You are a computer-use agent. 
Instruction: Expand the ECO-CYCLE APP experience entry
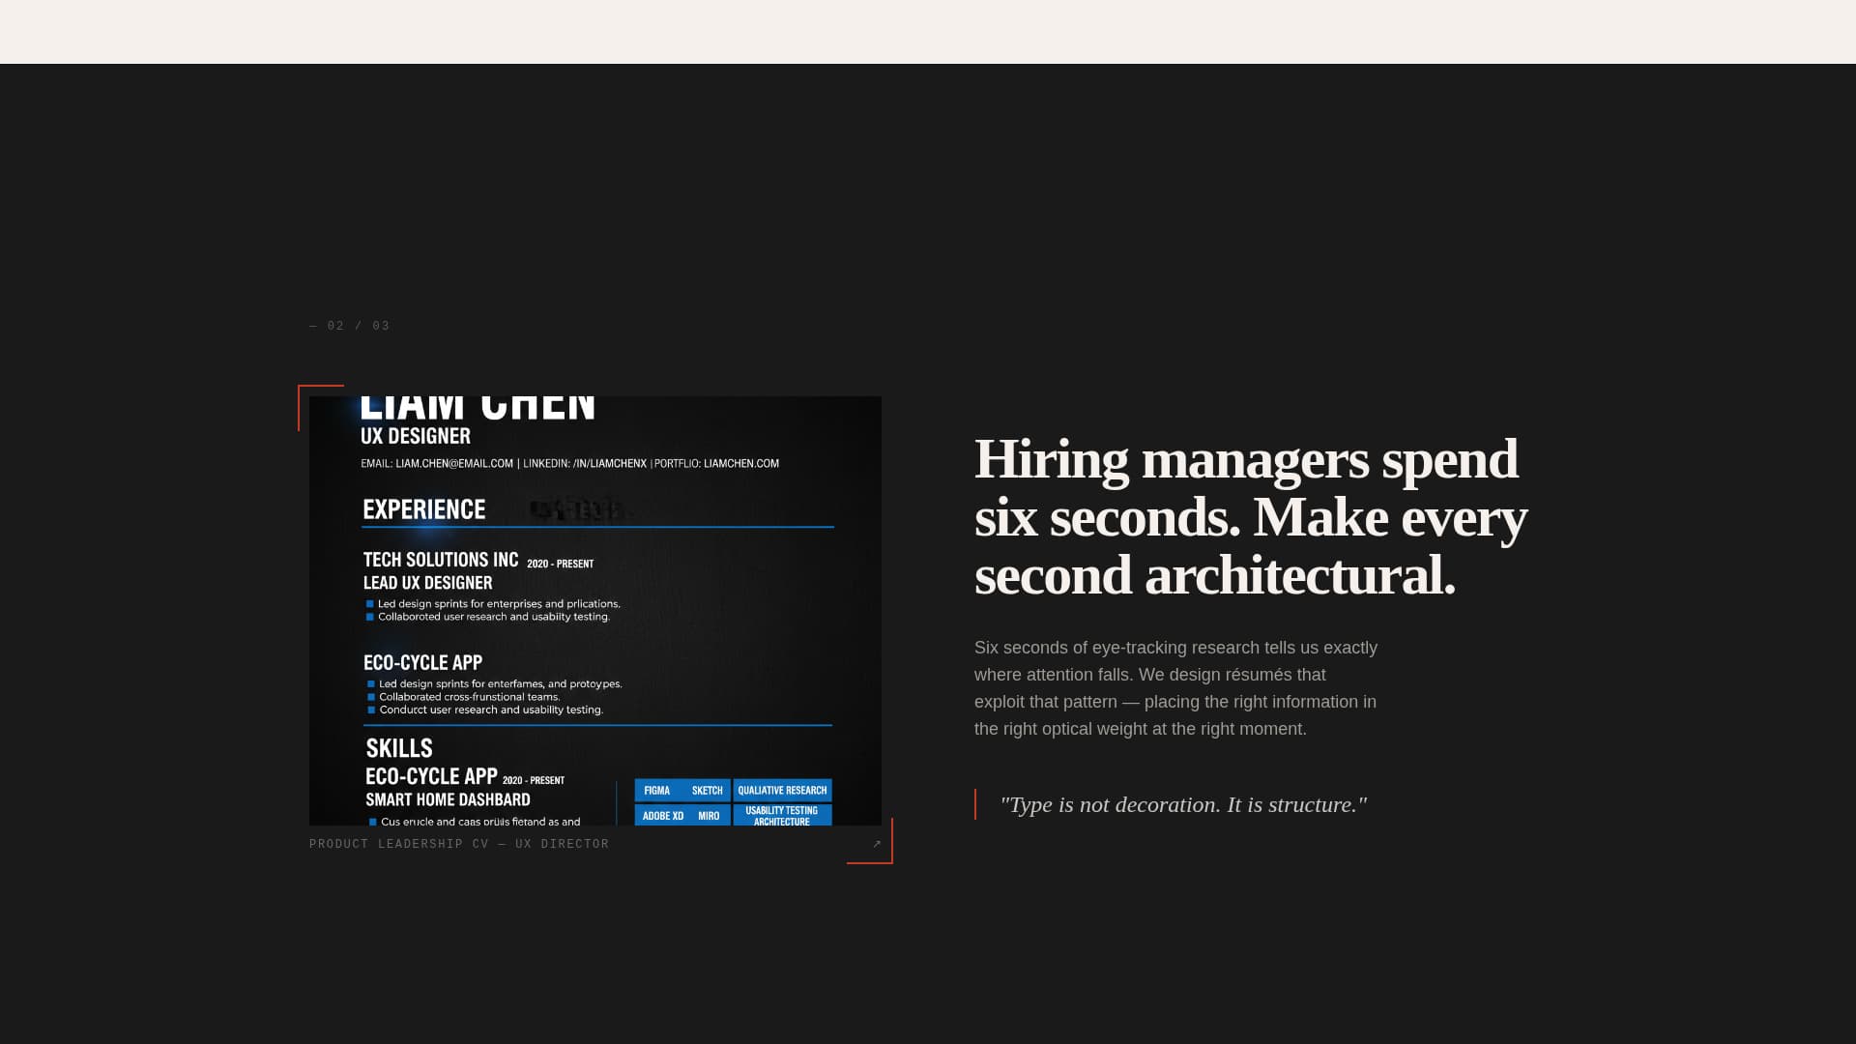point(421,663)
